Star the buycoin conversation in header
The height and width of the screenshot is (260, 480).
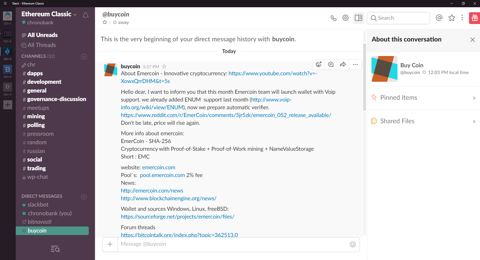(x=105, y=22)
